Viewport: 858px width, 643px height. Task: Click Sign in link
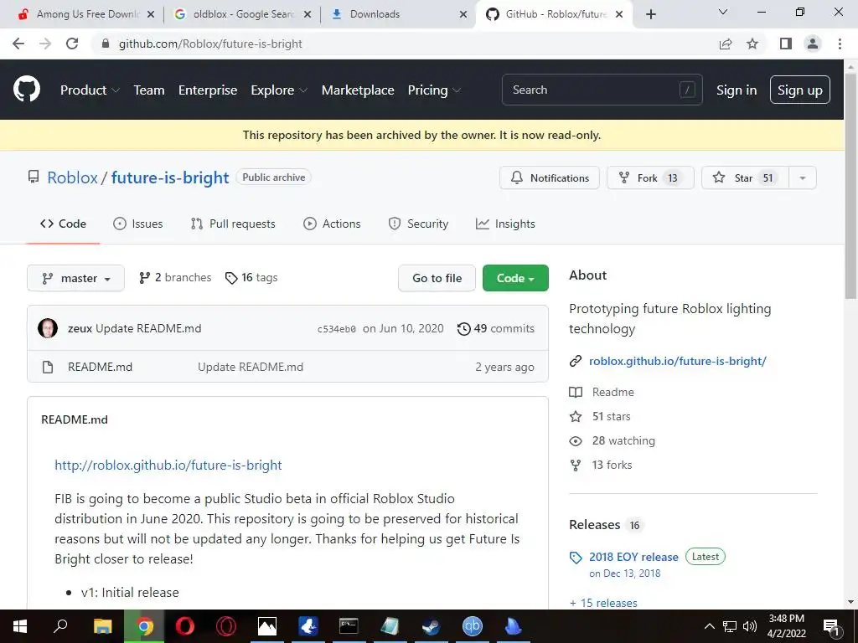point(737,90)
